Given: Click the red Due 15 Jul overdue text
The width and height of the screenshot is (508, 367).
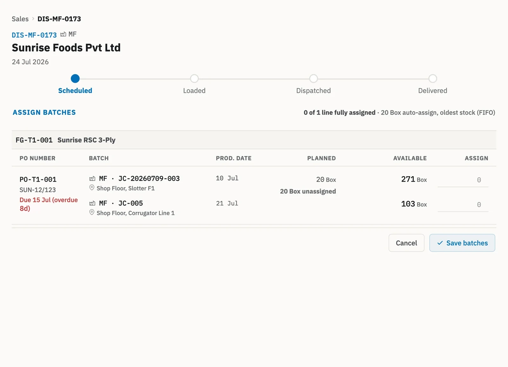Looking at the screenshot, I should coord(49,204).
